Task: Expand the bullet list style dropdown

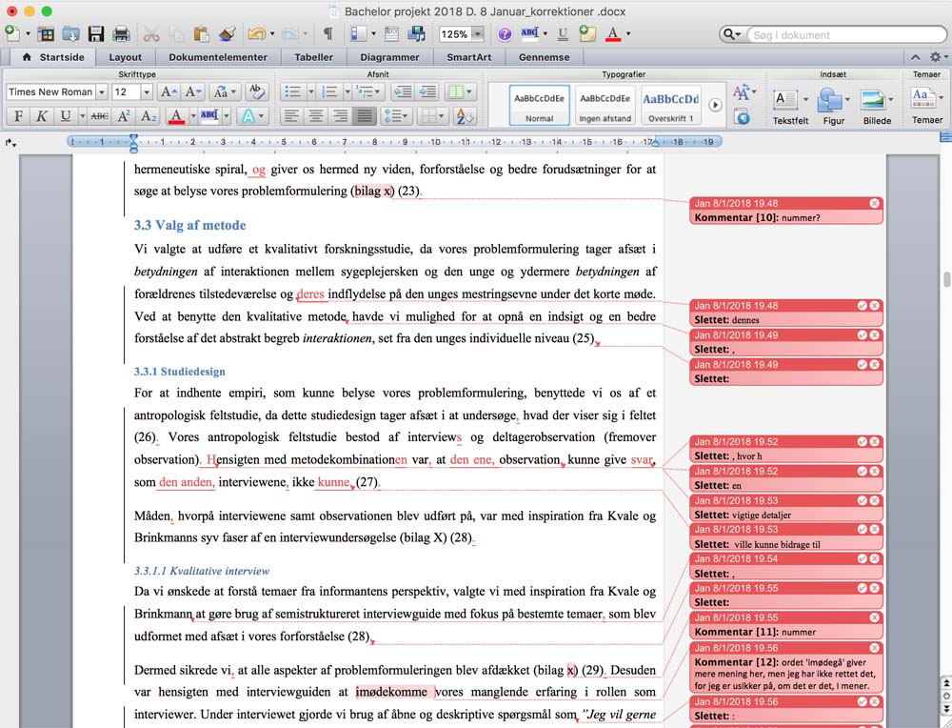Action: 311,91
